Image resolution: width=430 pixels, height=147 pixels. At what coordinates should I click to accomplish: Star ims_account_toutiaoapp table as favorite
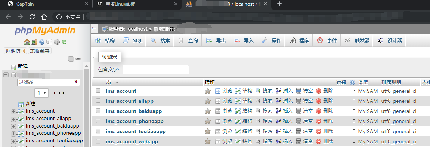pos(208,131)
